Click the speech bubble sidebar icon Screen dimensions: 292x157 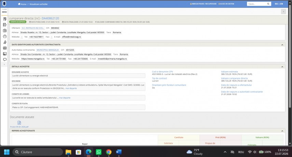pos(5,60)
